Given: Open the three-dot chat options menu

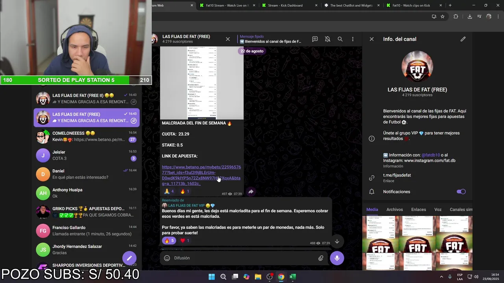Looking at the screenshot, I should coord(353,39).
